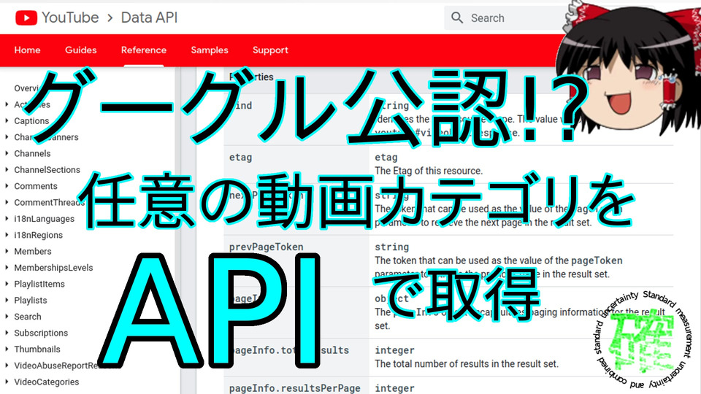Expand the Search tree arrow

[x=7, y=316]
